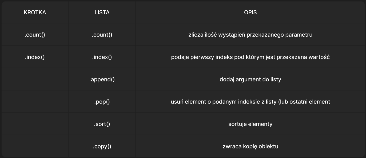Select the .append() cell

pos(102,80)
